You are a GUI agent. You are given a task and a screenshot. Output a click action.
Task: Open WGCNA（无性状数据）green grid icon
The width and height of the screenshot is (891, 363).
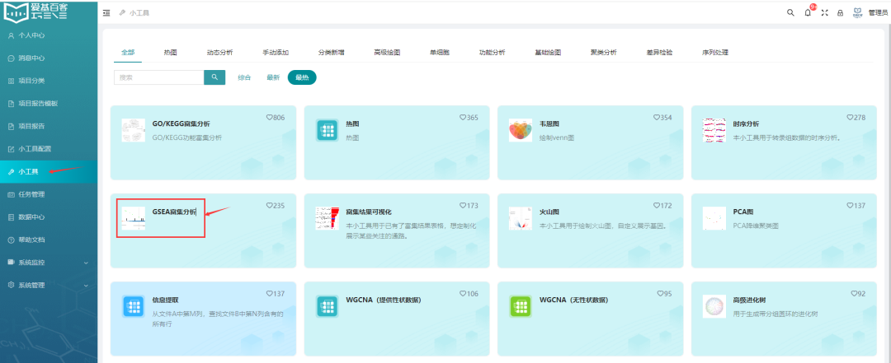pos(520,306)
